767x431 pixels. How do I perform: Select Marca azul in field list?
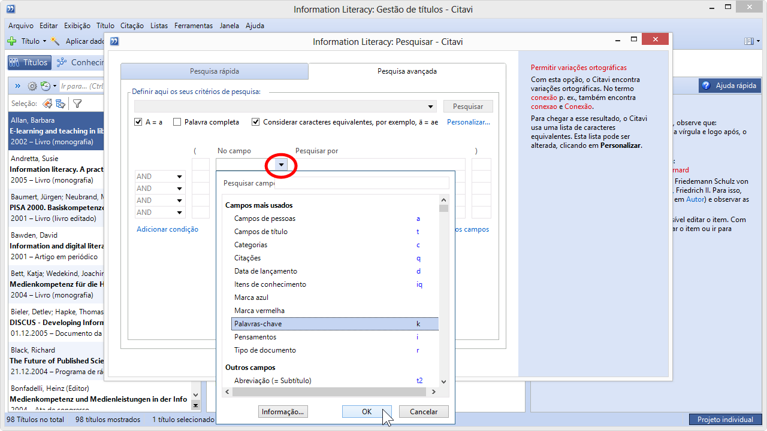335,298
